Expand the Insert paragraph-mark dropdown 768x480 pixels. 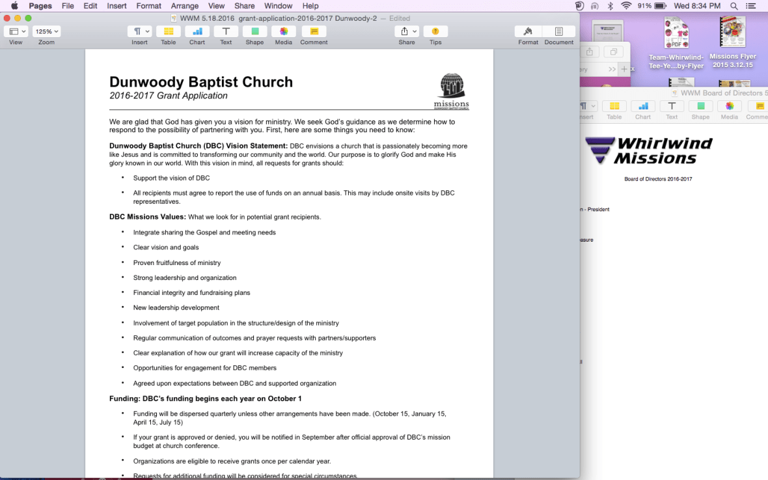point(139,31)
